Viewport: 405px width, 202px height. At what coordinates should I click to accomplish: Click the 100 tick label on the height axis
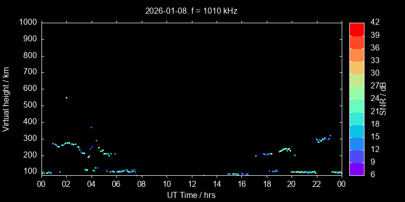pos(29,172)
